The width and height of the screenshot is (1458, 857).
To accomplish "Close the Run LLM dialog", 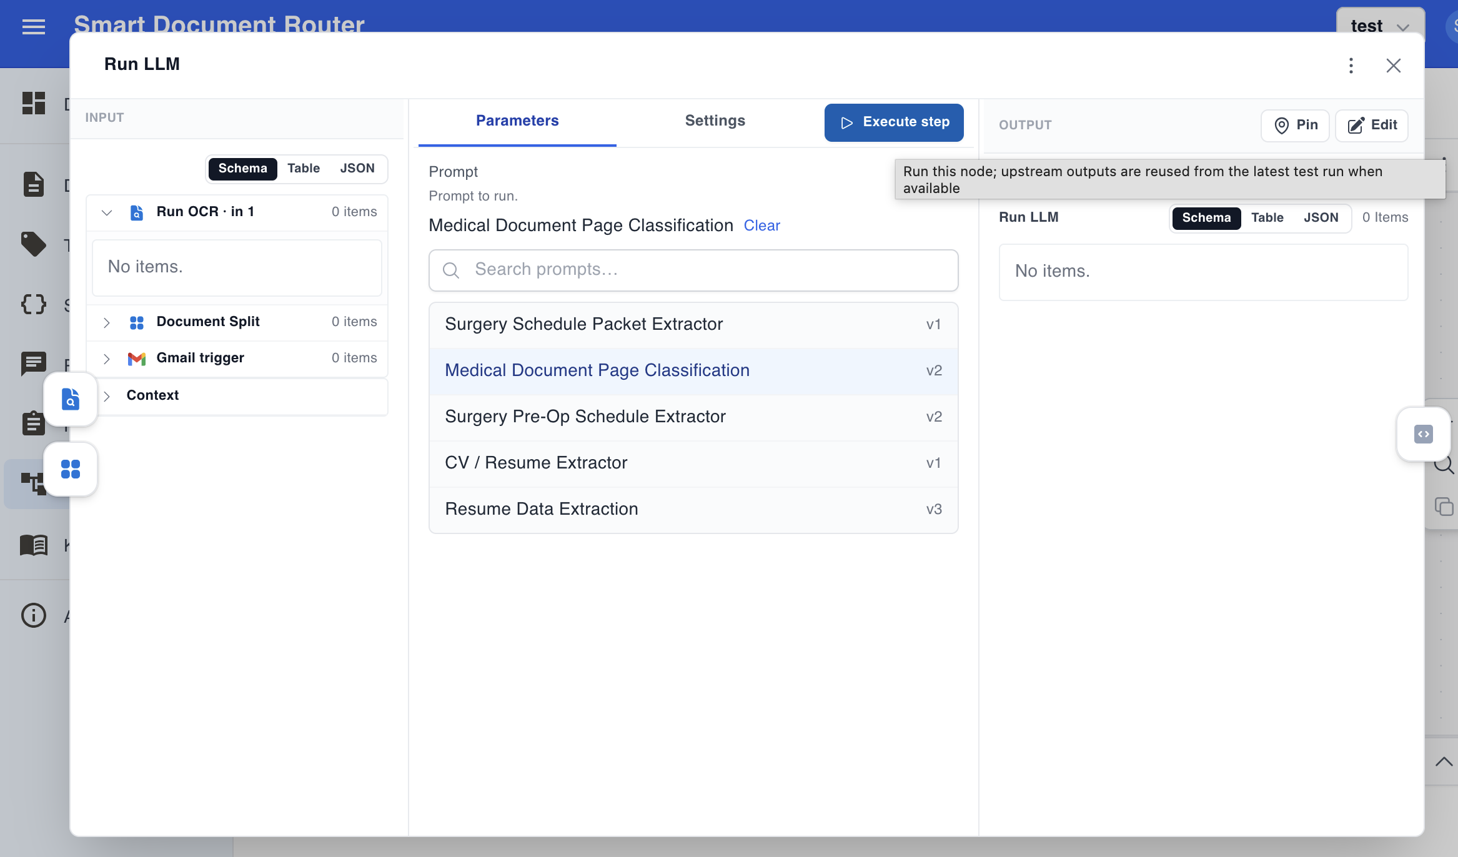I will (x=1394, y=66).
